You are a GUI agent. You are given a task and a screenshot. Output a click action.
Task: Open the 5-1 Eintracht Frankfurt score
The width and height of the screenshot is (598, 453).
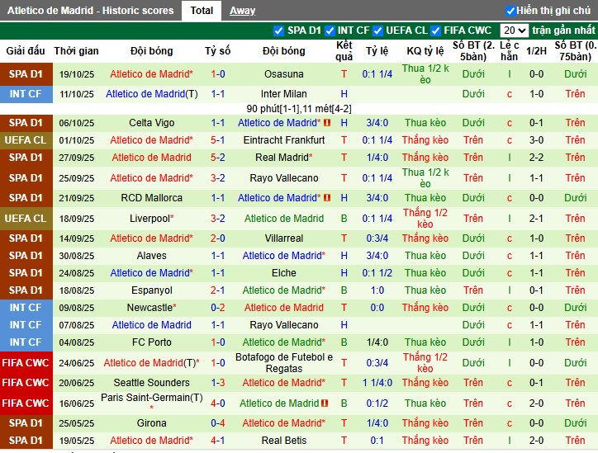coord(218,139)
